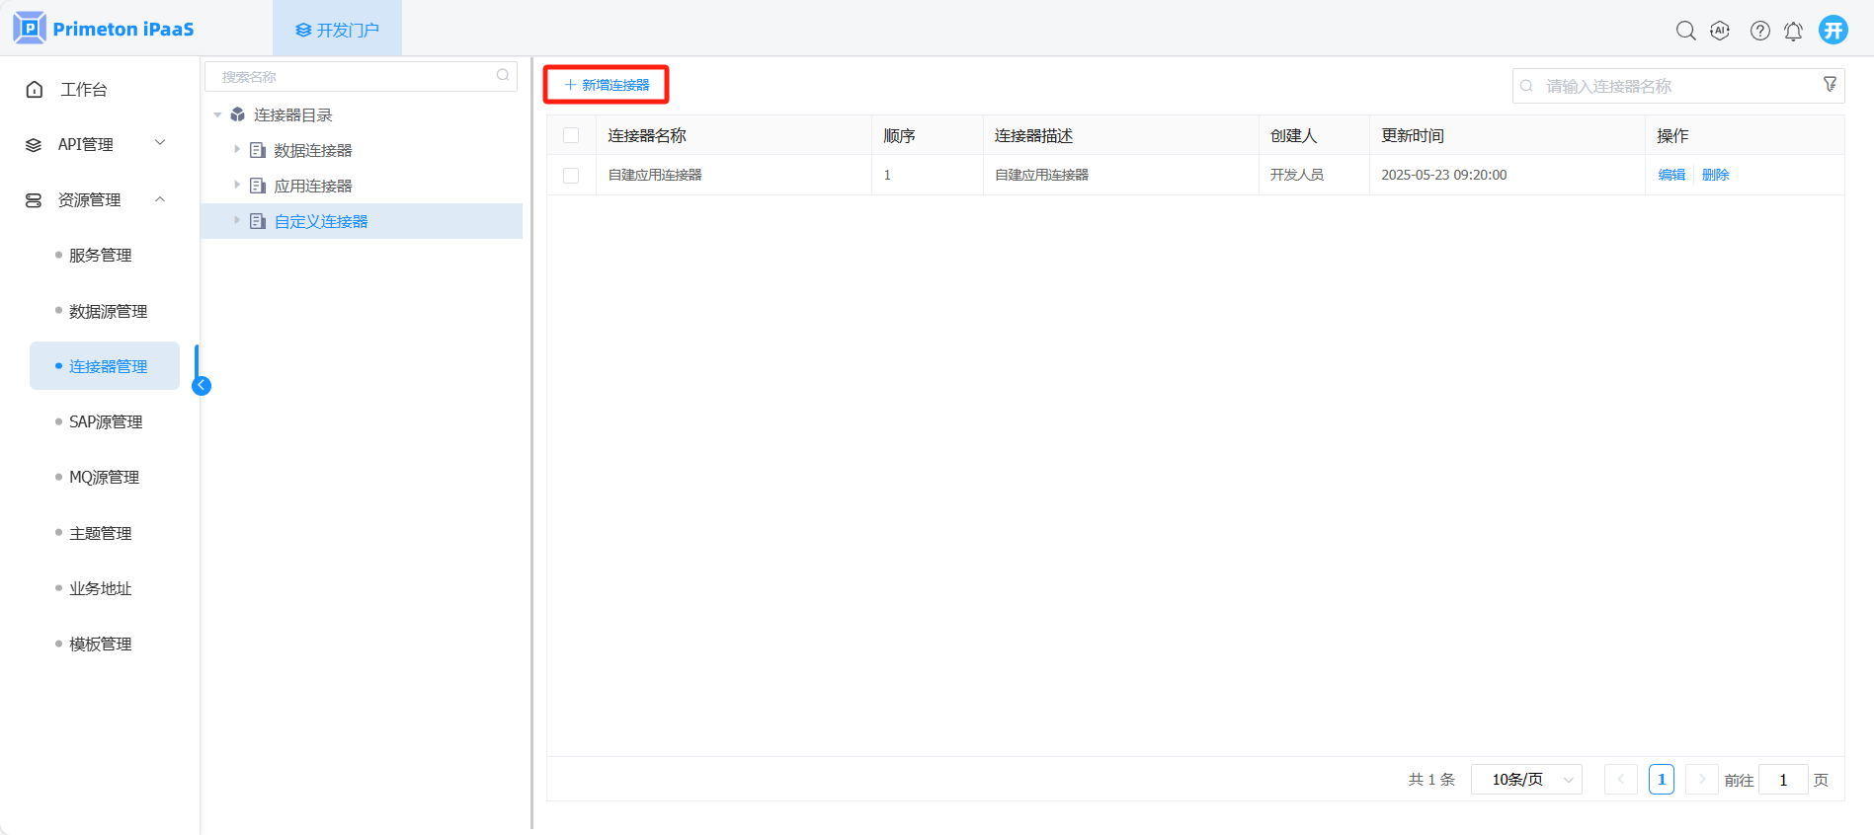Viewport: 1874px width, 835px height.
Task: Click the 请输入连接器名称 search field
Action: (x=1670, y=86)
